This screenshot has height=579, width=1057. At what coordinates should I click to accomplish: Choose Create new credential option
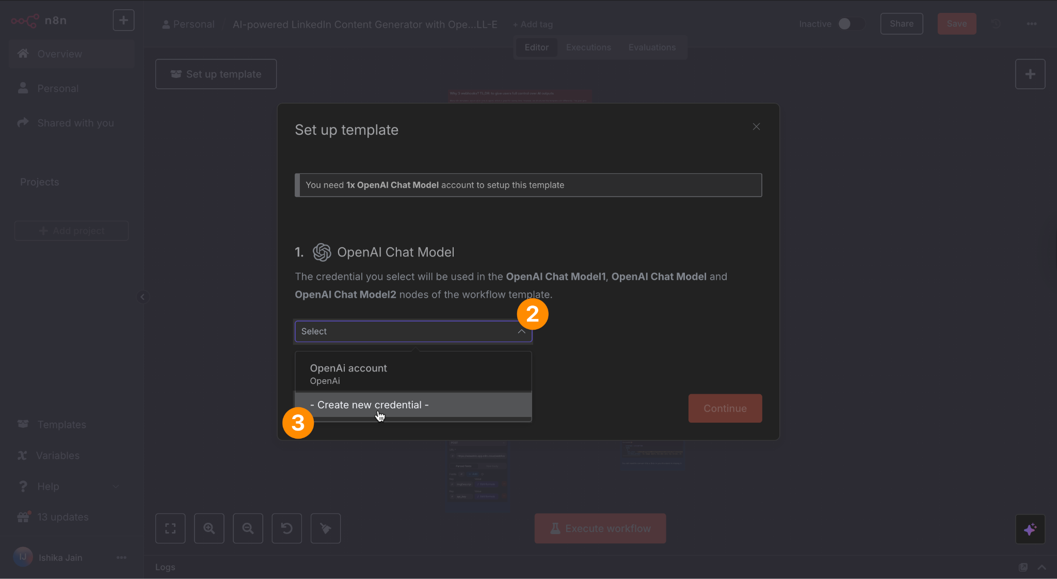point(413,405)
